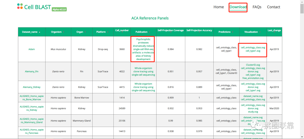
Task: Click the Alpha v0.5.0 version badge
Action: point(59,9)
